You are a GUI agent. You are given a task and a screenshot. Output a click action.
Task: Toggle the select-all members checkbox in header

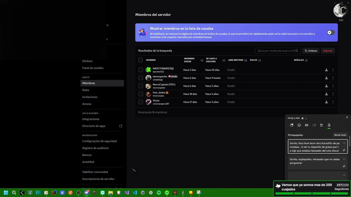pos(140,60)
